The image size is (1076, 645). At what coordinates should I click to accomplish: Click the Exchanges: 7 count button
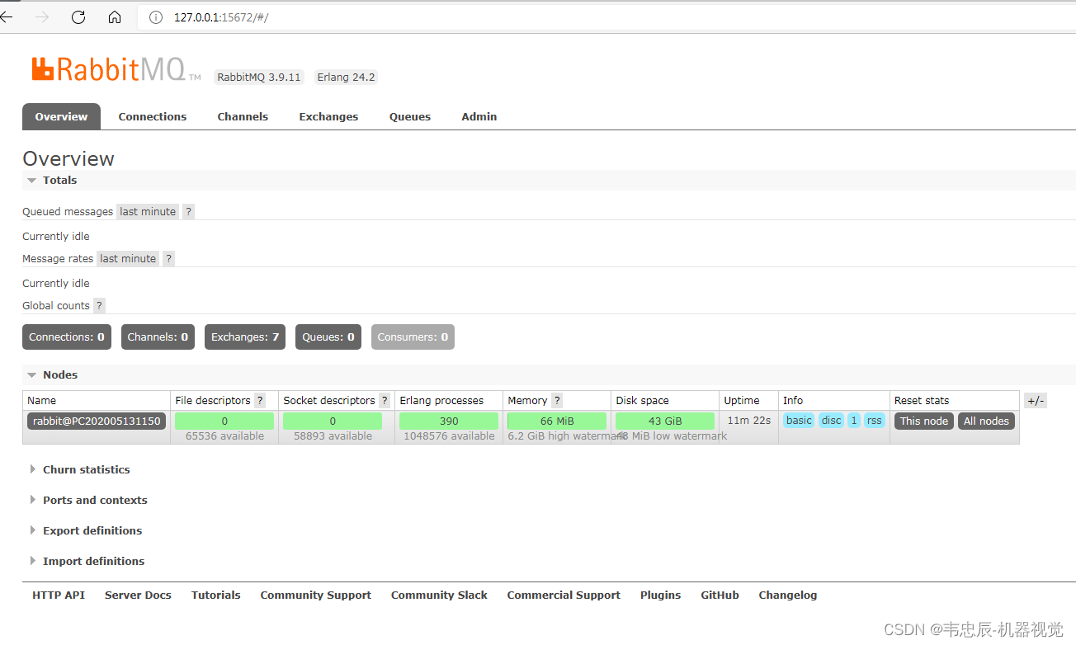[x=245, y=337]
